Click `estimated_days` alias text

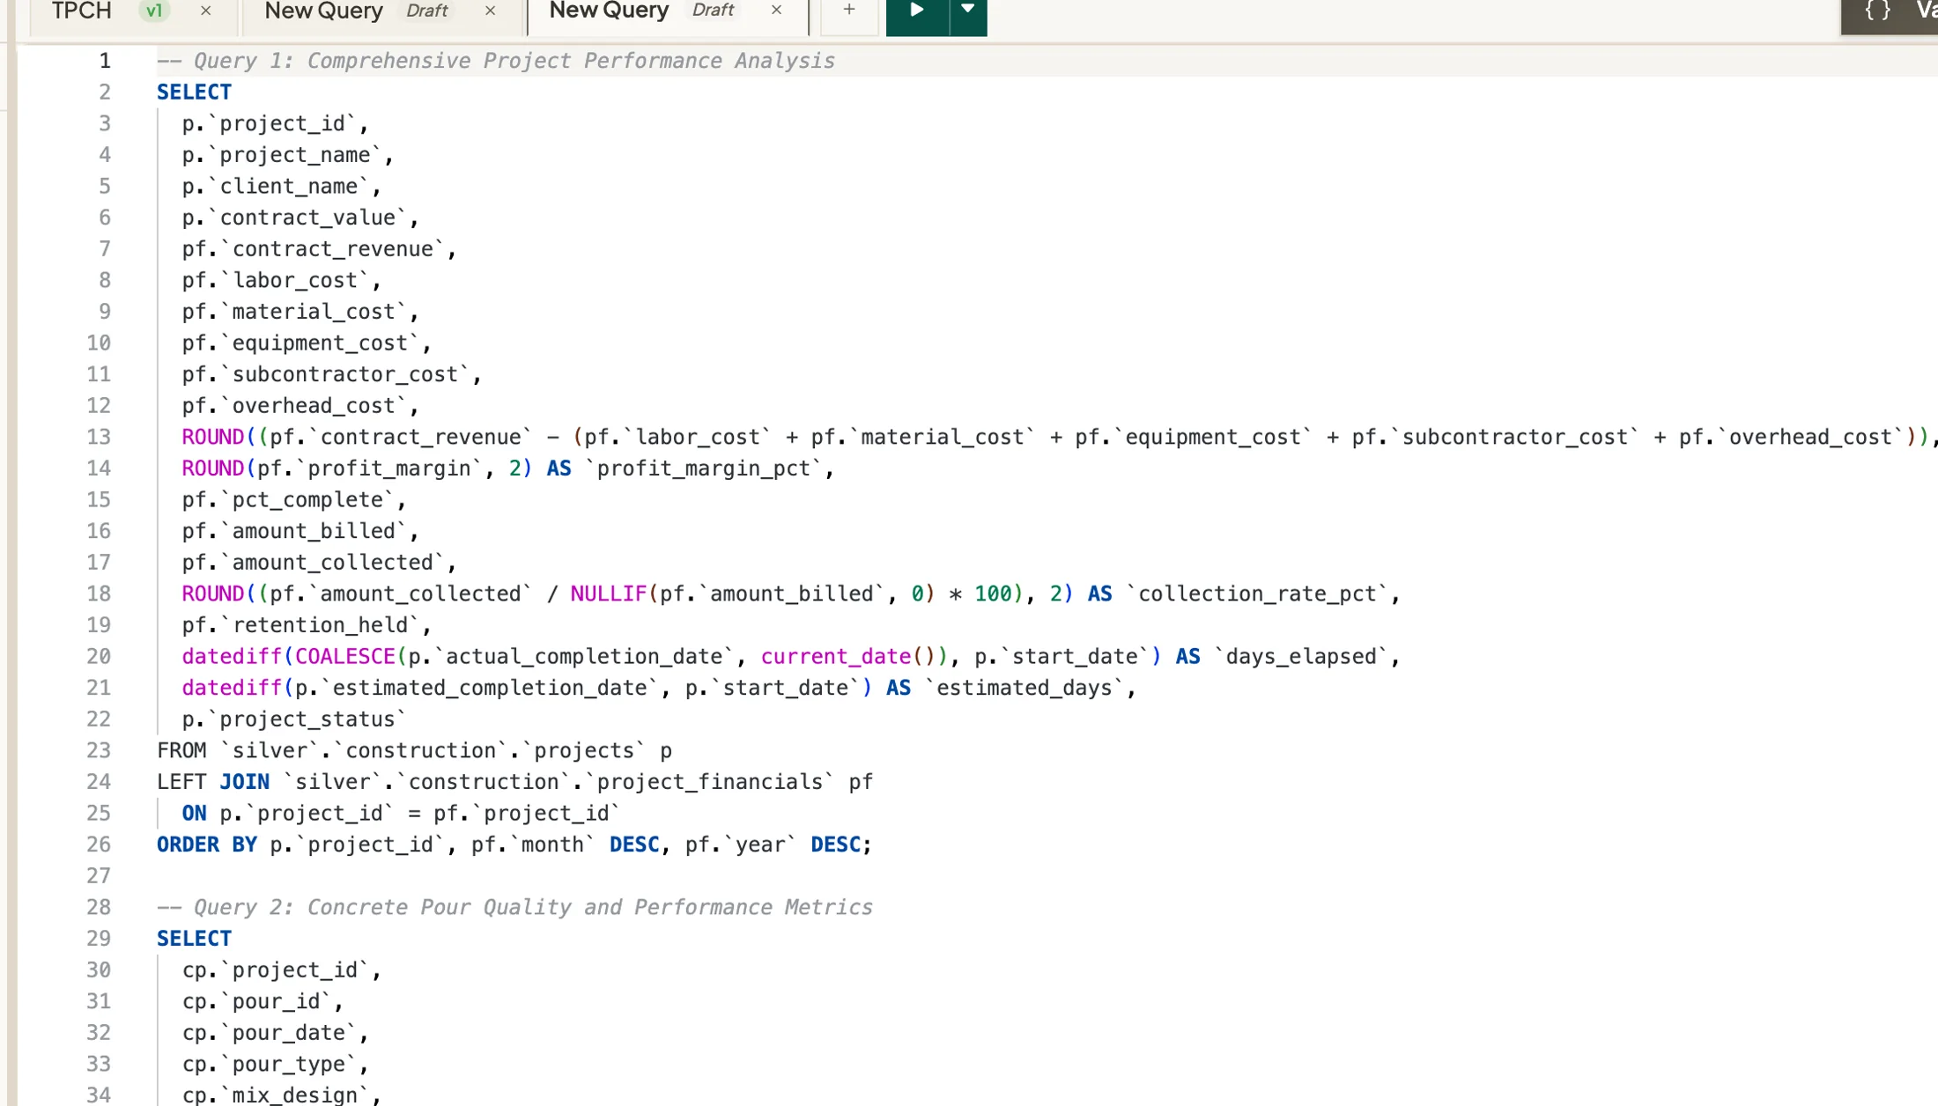coord(1024,689)
